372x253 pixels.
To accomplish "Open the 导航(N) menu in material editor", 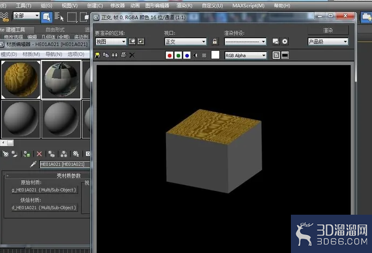I will click(54, 54).
